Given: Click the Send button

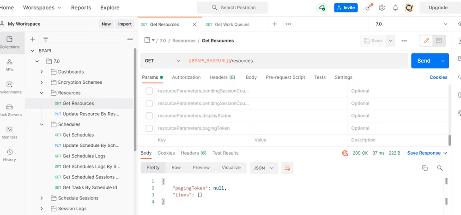Looking at the screenshot, I should tap(423, 61).
